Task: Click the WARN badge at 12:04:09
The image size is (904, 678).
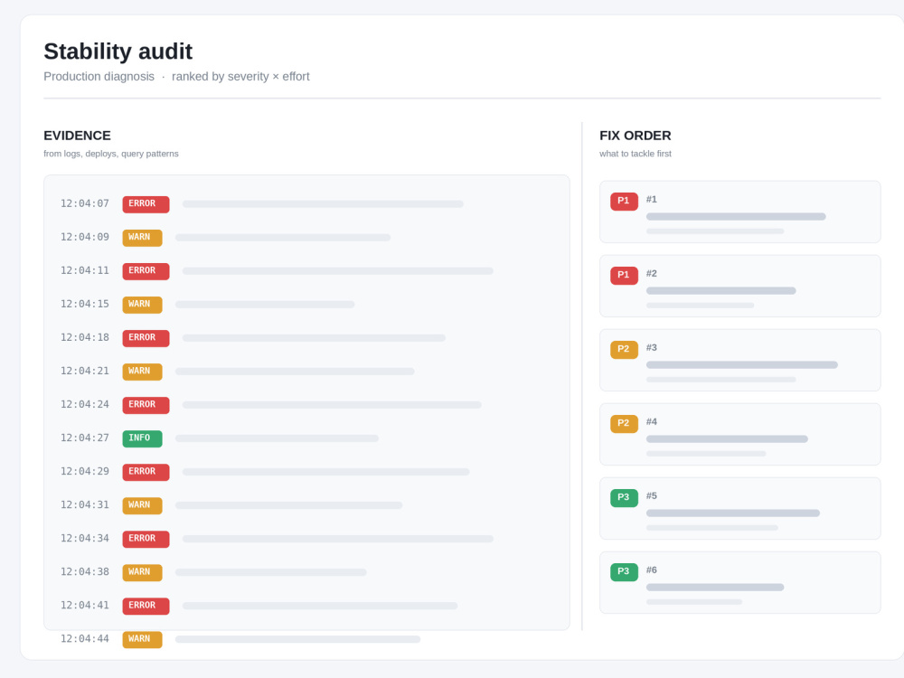Action: [142, 238]
